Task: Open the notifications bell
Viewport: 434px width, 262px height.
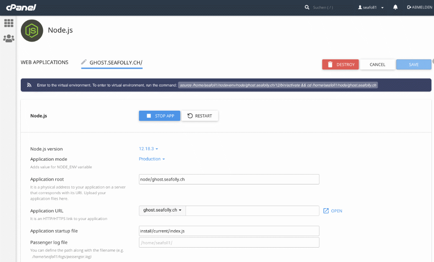Action: pyautogui.click(x=395, y=7)
